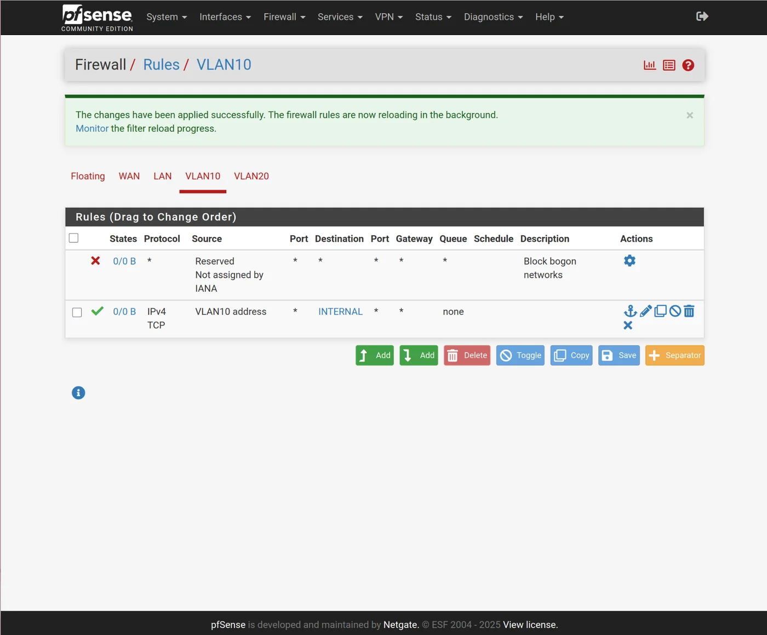
Task: Check the select-all rules checkbox
Action: pos(73,237)
